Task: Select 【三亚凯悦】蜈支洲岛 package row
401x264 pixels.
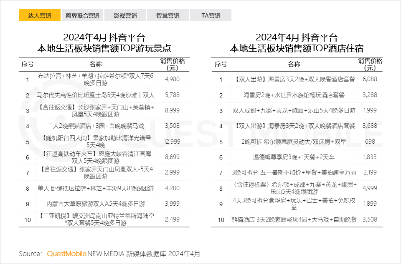Action: click(96, 219)
